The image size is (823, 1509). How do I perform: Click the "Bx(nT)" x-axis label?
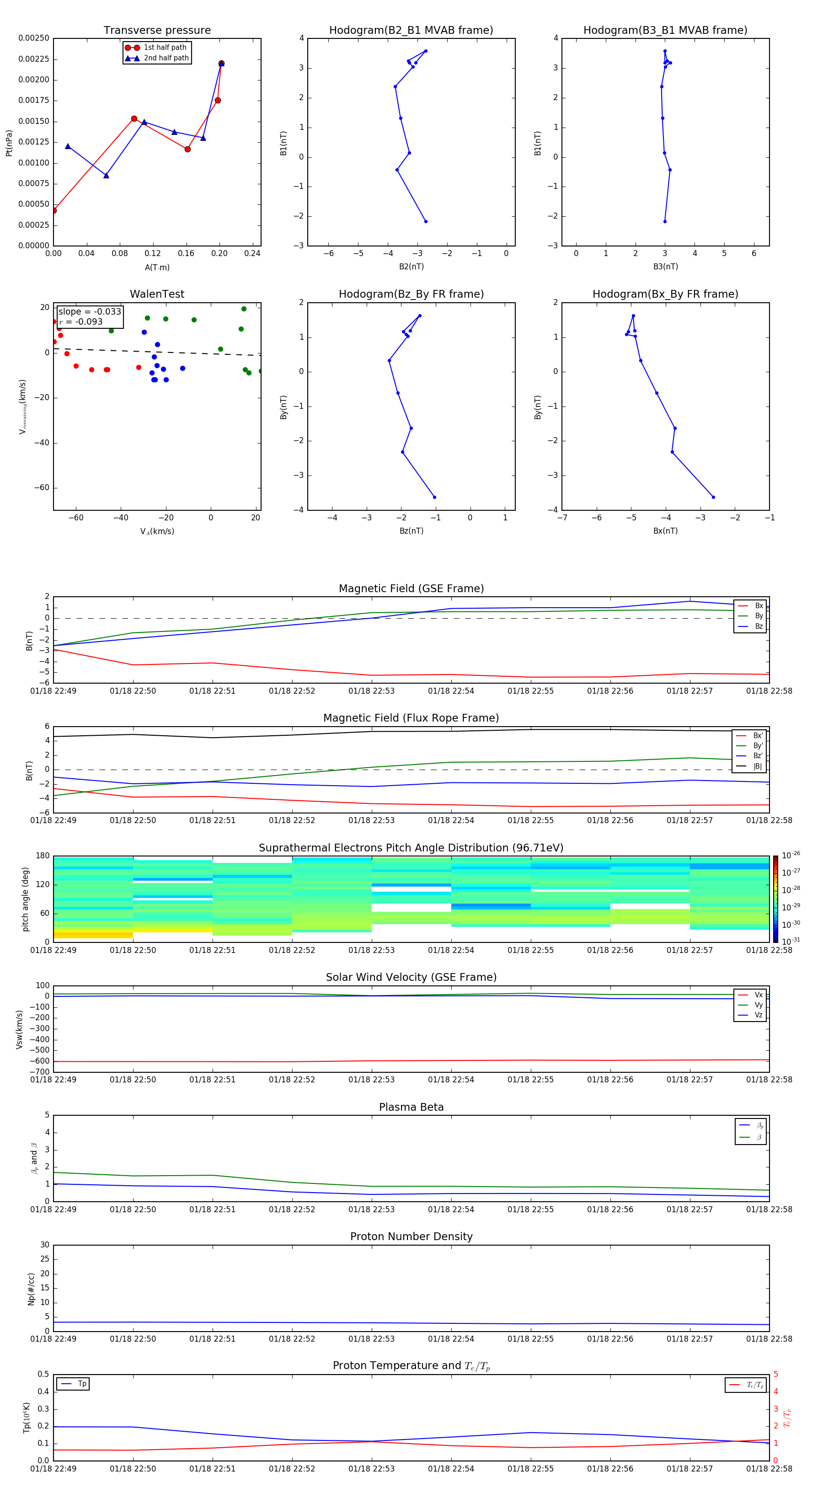point(665,531)
